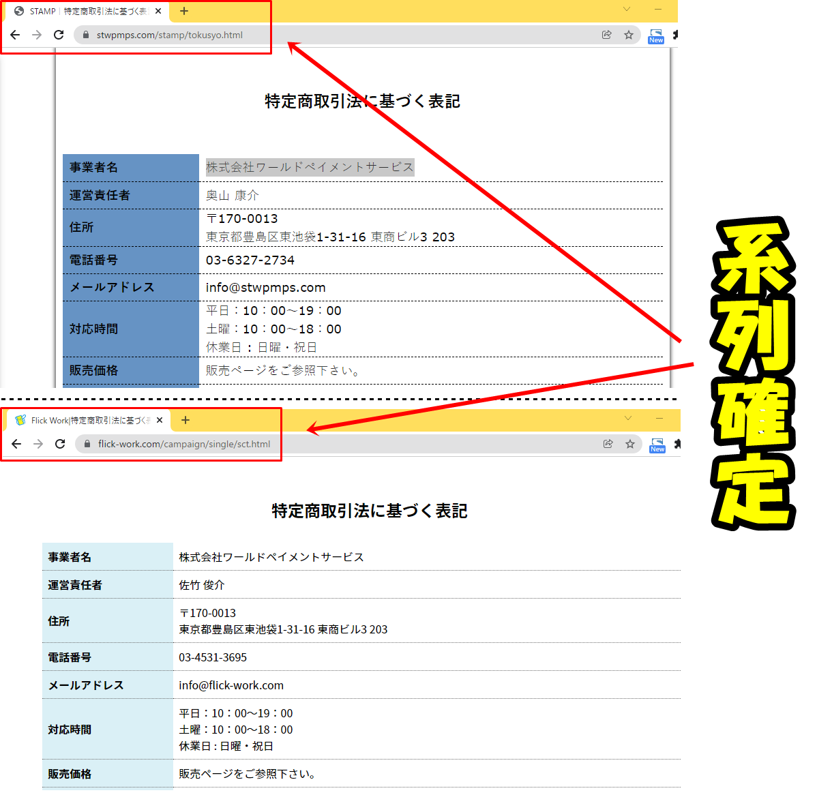
Task: Expand tab search chevron in top browser
Action: [627, 10]
